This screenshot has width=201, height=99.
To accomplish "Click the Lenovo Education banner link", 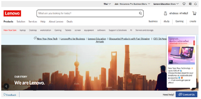I will (x=97, y=39).
